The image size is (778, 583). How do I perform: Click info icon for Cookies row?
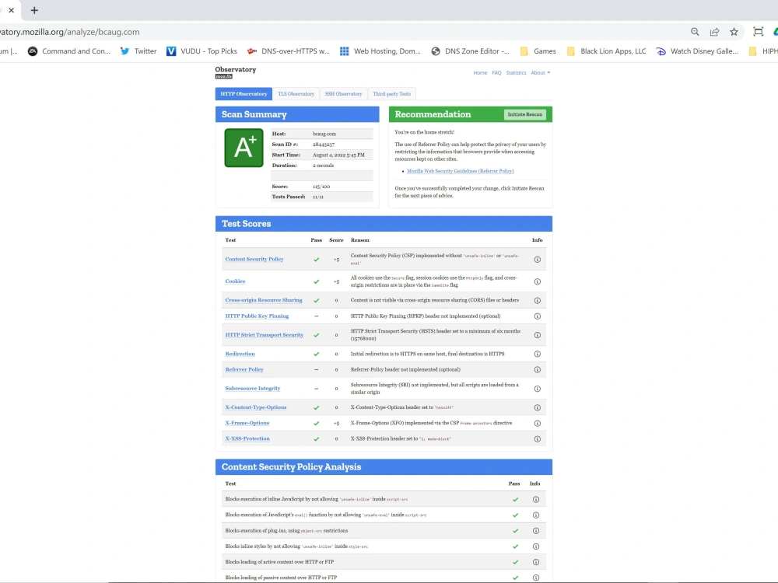tap(537, 281)
